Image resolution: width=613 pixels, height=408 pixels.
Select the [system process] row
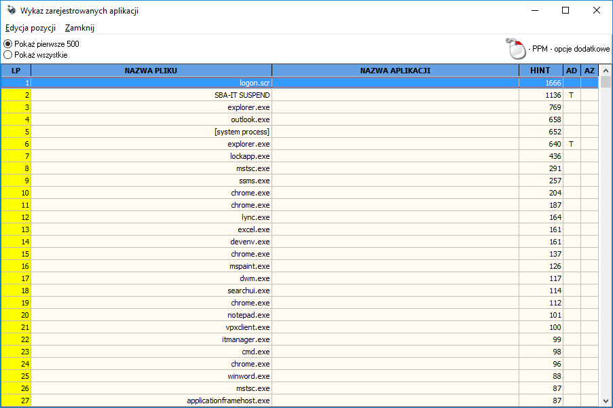[x=300, y=132]
